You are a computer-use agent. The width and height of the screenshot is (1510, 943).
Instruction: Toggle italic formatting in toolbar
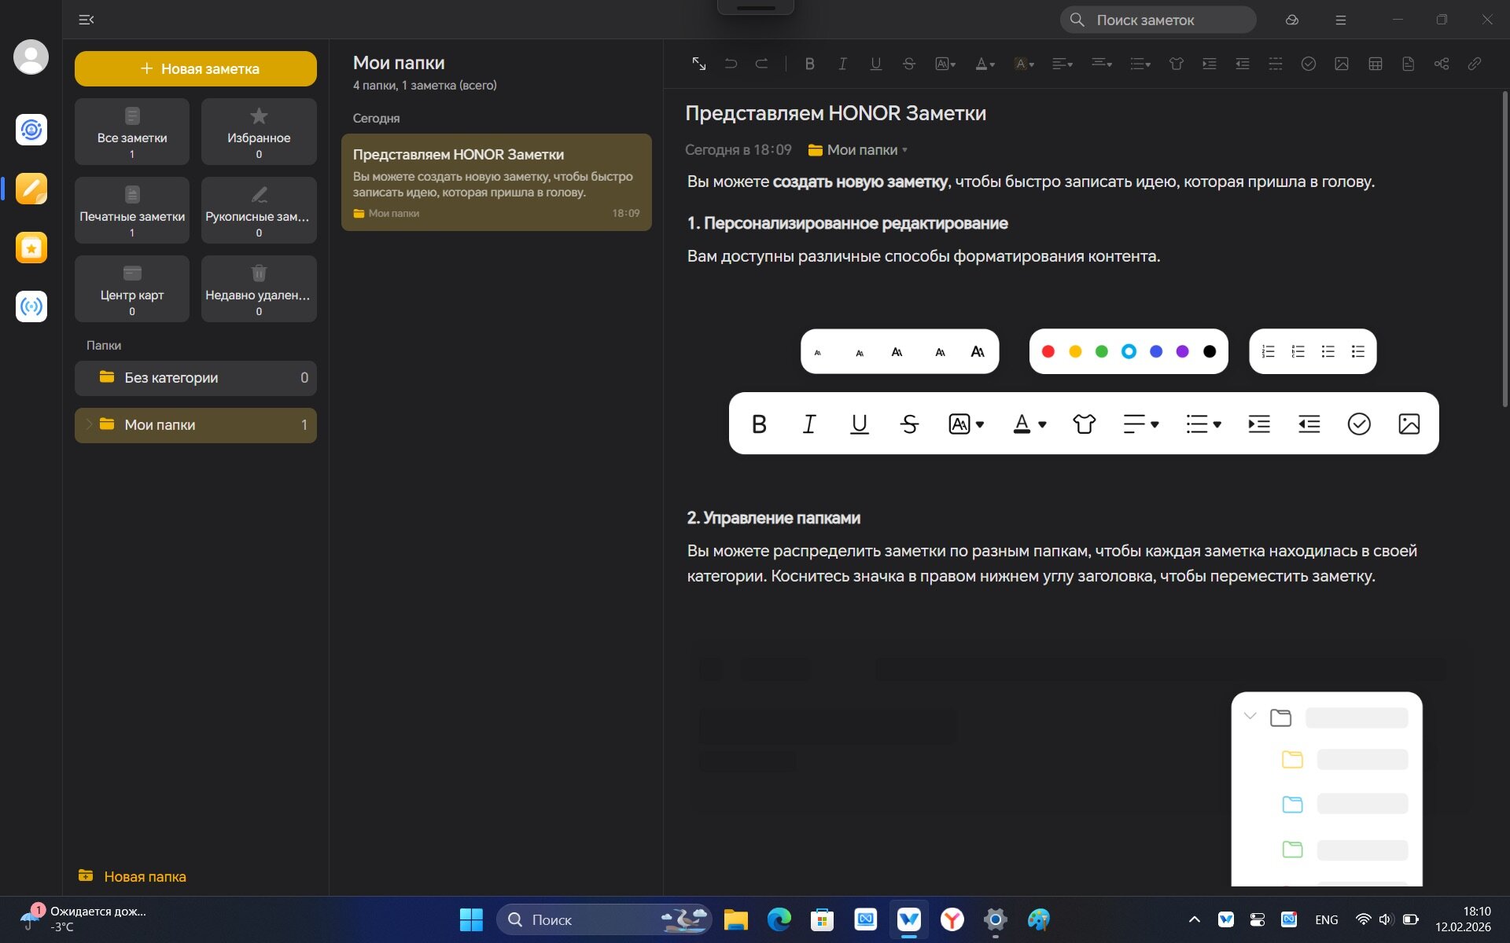(842, 64)
